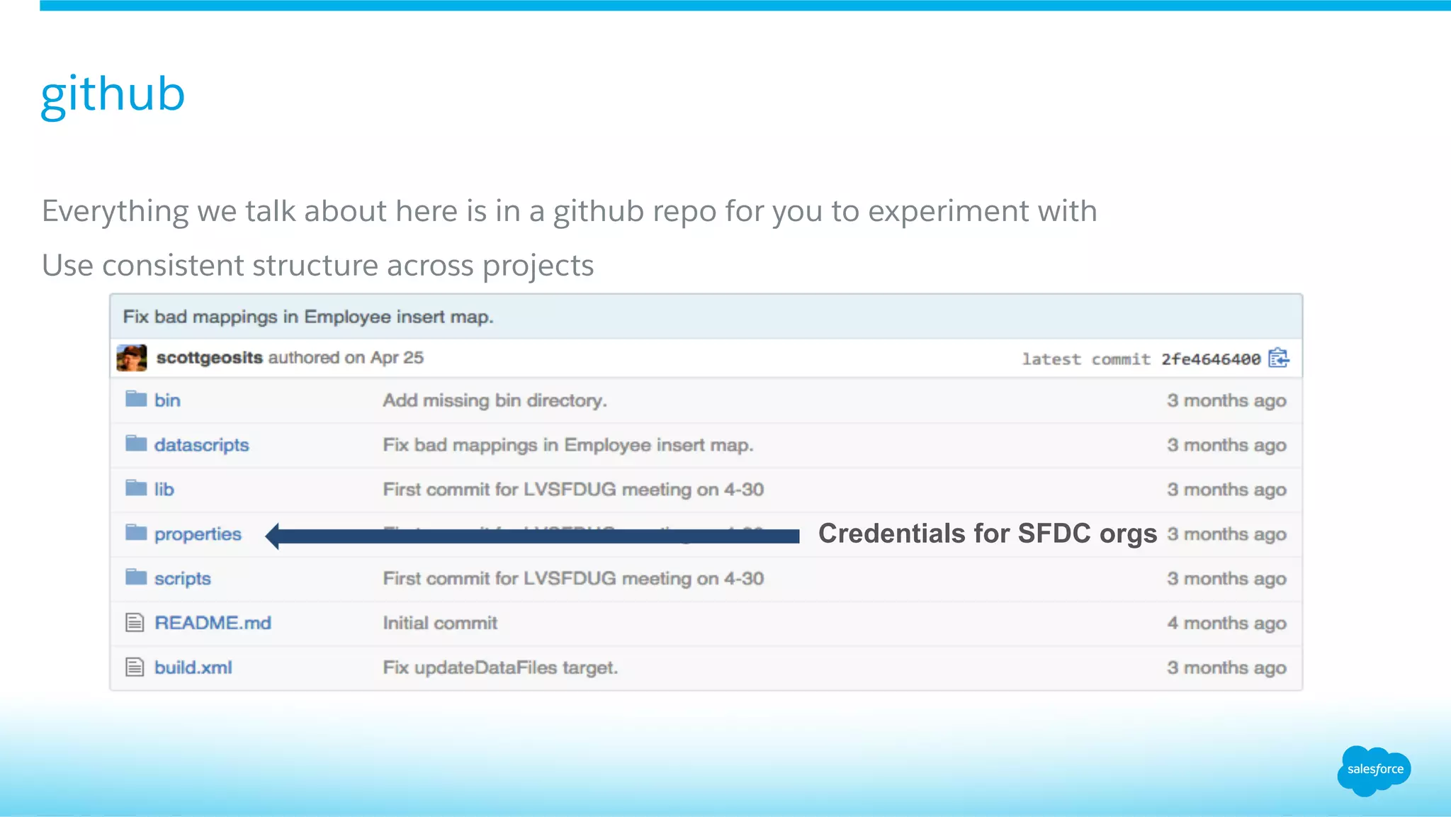The image size is (1451, 817).
Task: Click the scripts folder icon
Action: click(x=136, y=577)
